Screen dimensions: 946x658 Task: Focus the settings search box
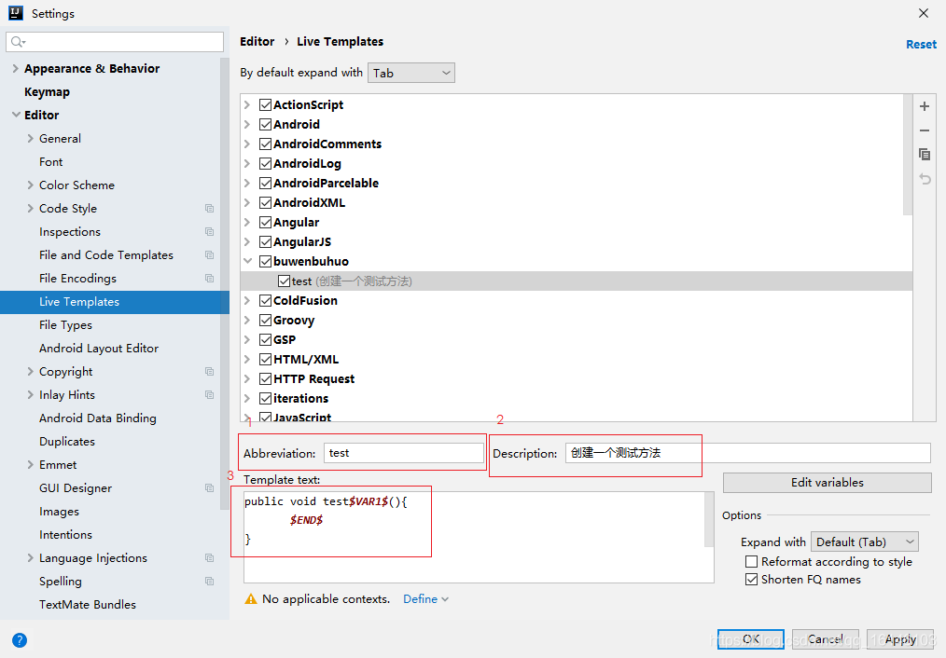[115, 42]
